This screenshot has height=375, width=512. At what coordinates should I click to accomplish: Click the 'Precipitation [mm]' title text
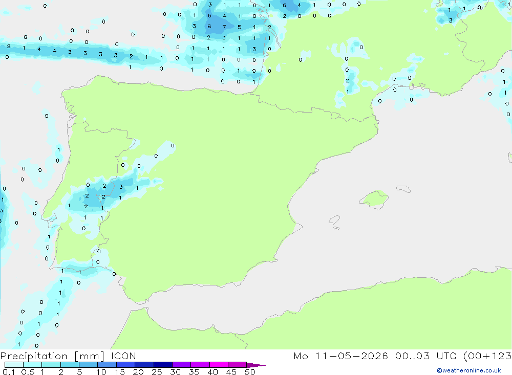tap(52, 356)
